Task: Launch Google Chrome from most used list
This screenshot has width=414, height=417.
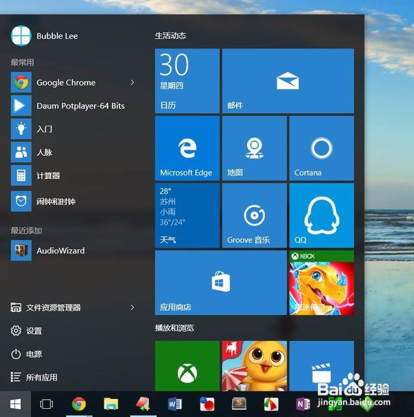Action: [66, 82]
